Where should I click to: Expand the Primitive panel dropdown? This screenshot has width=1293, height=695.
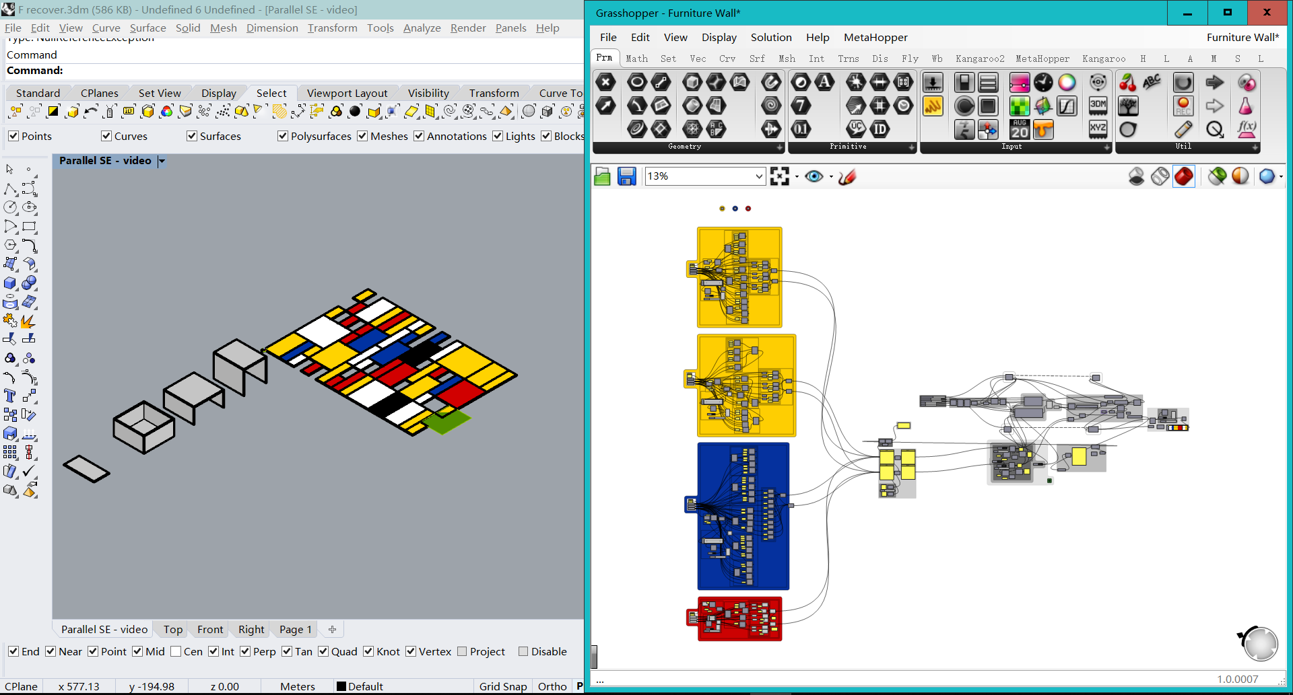click(x=912, y=147)
